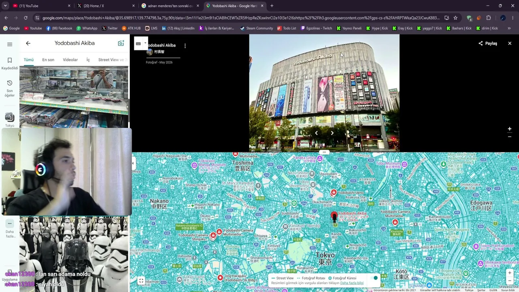Click the Yodobashi Ueno map marker

[x=334, y=192]
